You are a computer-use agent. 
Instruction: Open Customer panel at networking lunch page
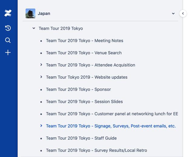coord(112,114)
